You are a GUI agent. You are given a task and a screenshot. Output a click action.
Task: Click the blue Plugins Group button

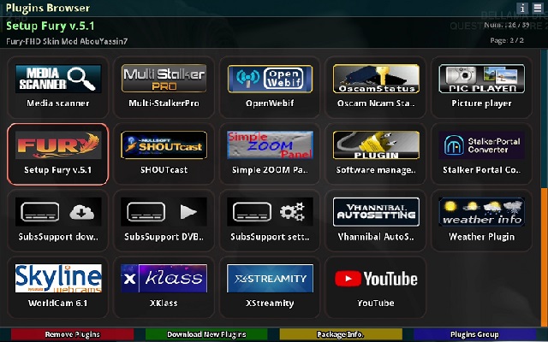(474, 334)
